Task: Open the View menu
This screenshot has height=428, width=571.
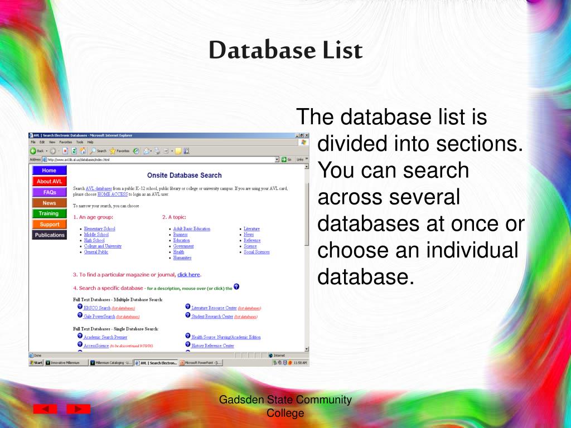Action: coord(52,142)
